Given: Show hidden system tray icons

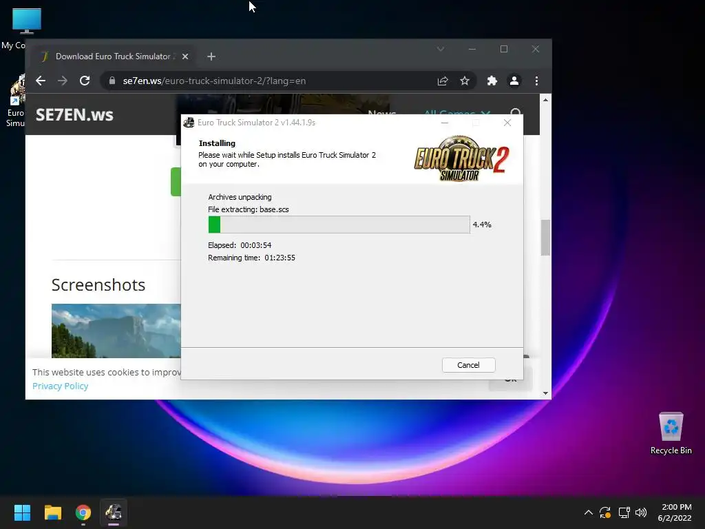Looking at the screenshot, I should tap(588, 512).
